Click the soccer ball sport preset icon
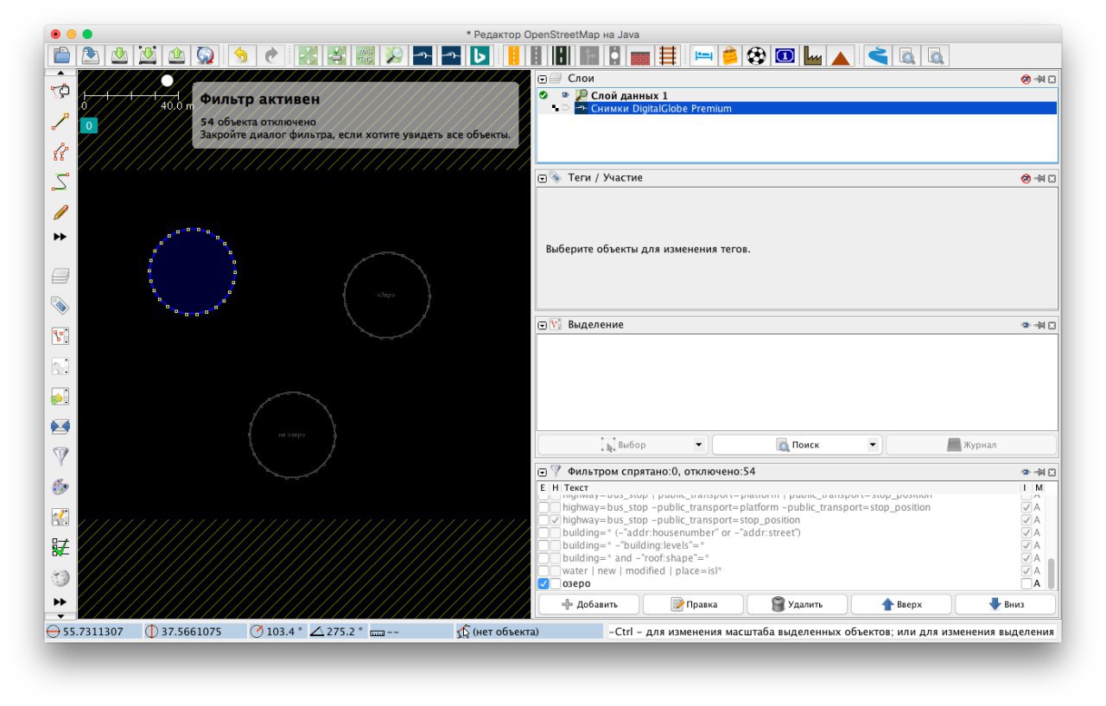 click(757, 56)
